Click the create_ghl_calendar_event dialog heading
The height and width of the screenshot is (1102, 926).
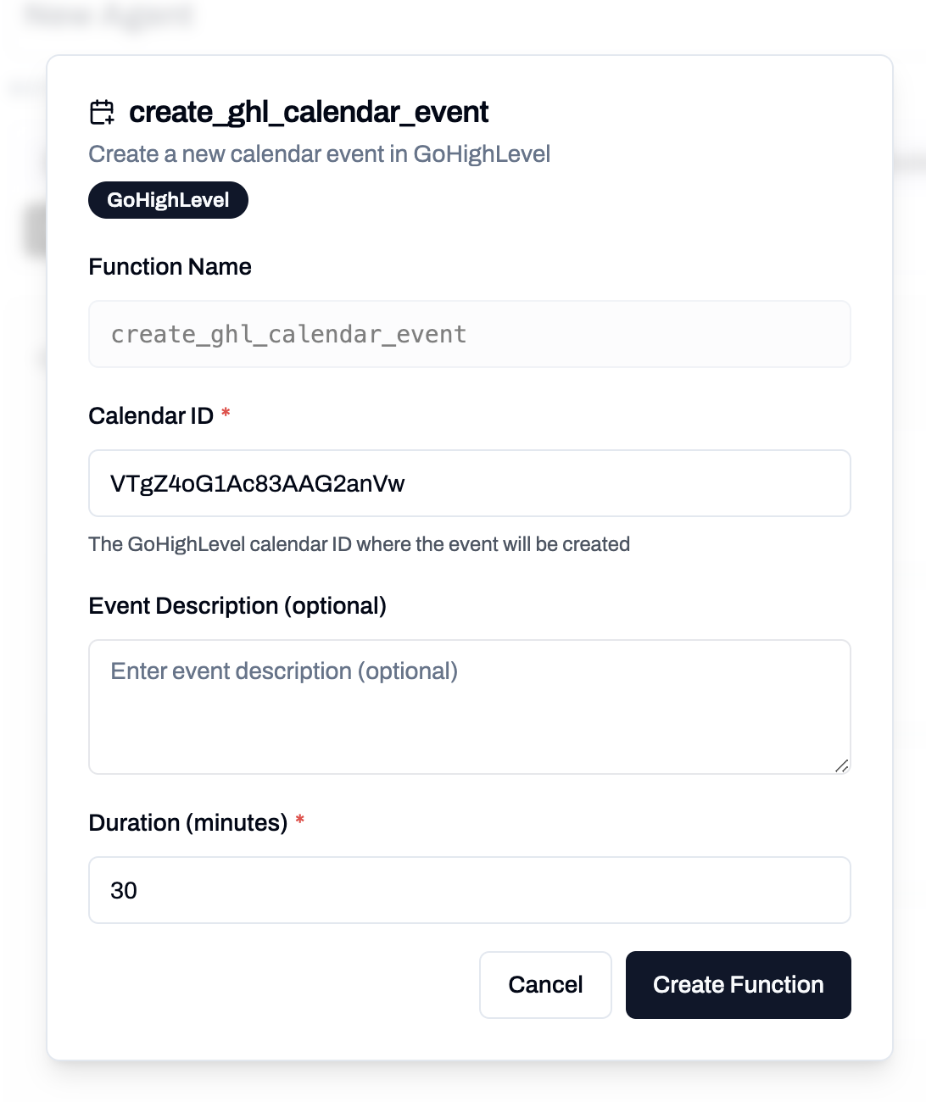(x=310, y=112)
